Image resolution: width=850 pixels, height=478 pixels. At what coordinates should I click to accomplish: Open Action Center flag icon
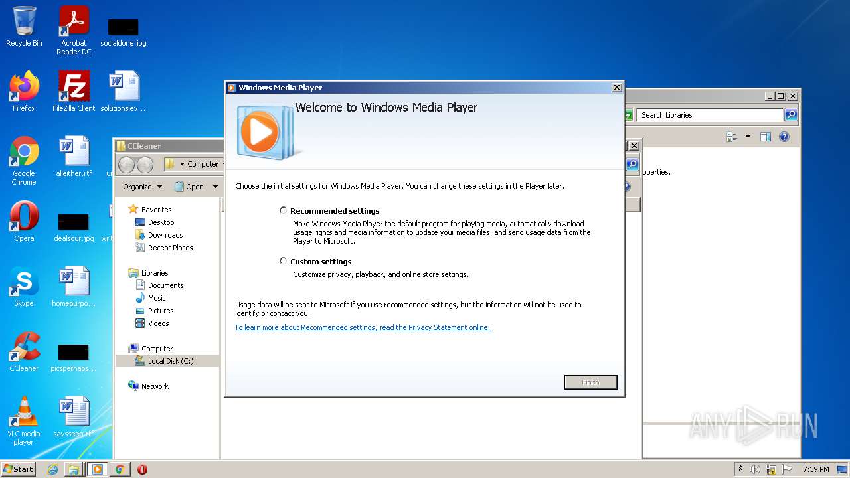[788, 469]
